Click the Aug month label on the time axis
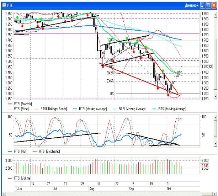The width and height of the screenshot is (218, 196). click(x=92, y=189)
